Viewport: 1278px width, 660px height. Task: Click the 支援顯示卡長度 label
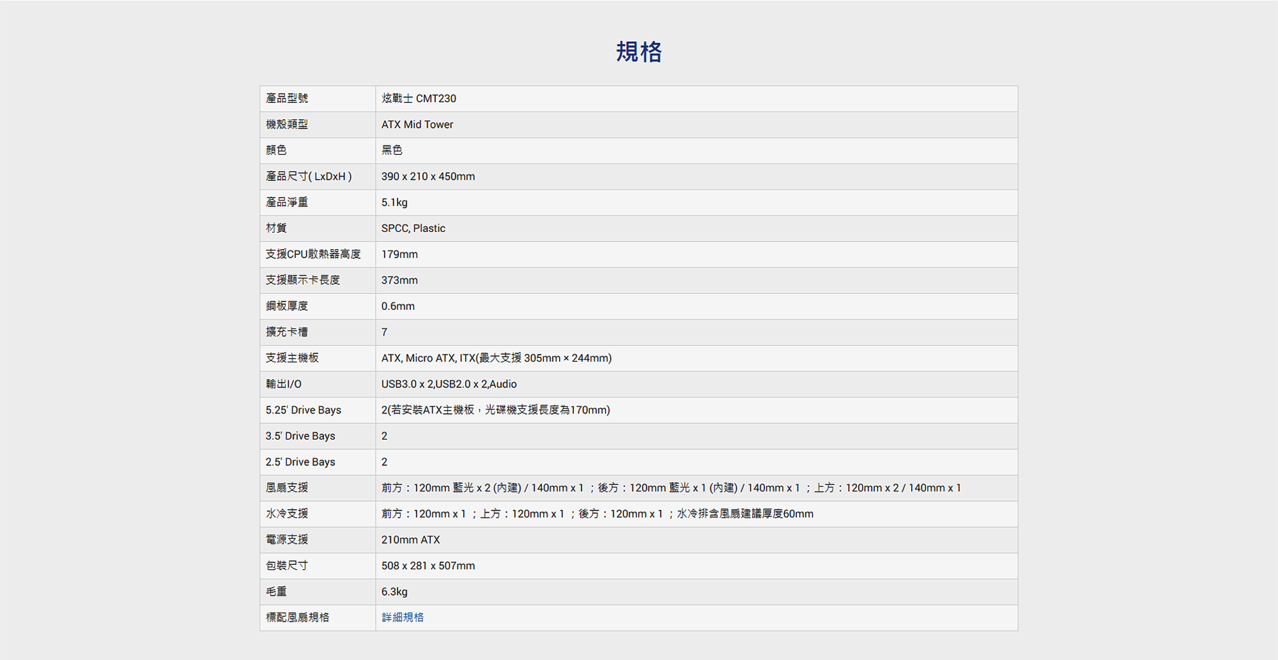tap(303, 280)
